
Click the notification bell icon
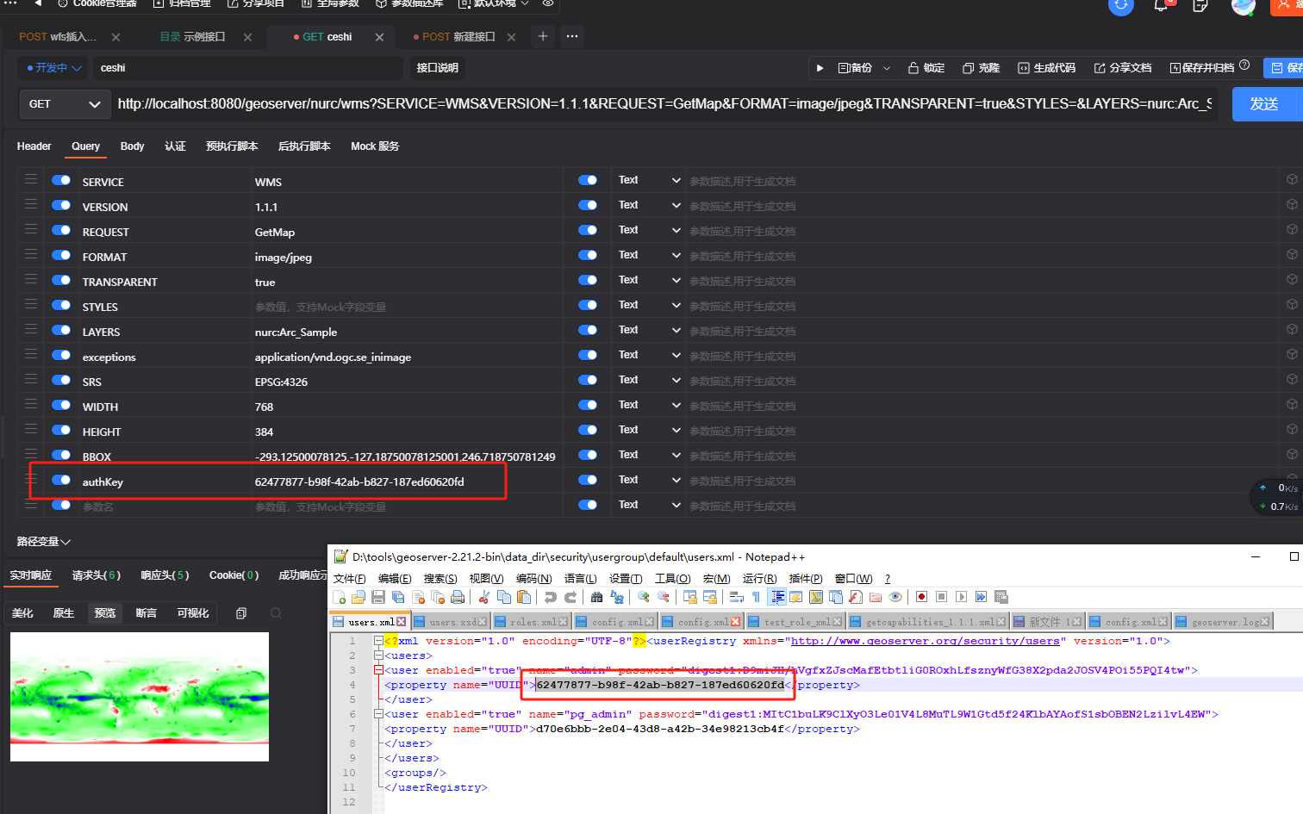1161,6
